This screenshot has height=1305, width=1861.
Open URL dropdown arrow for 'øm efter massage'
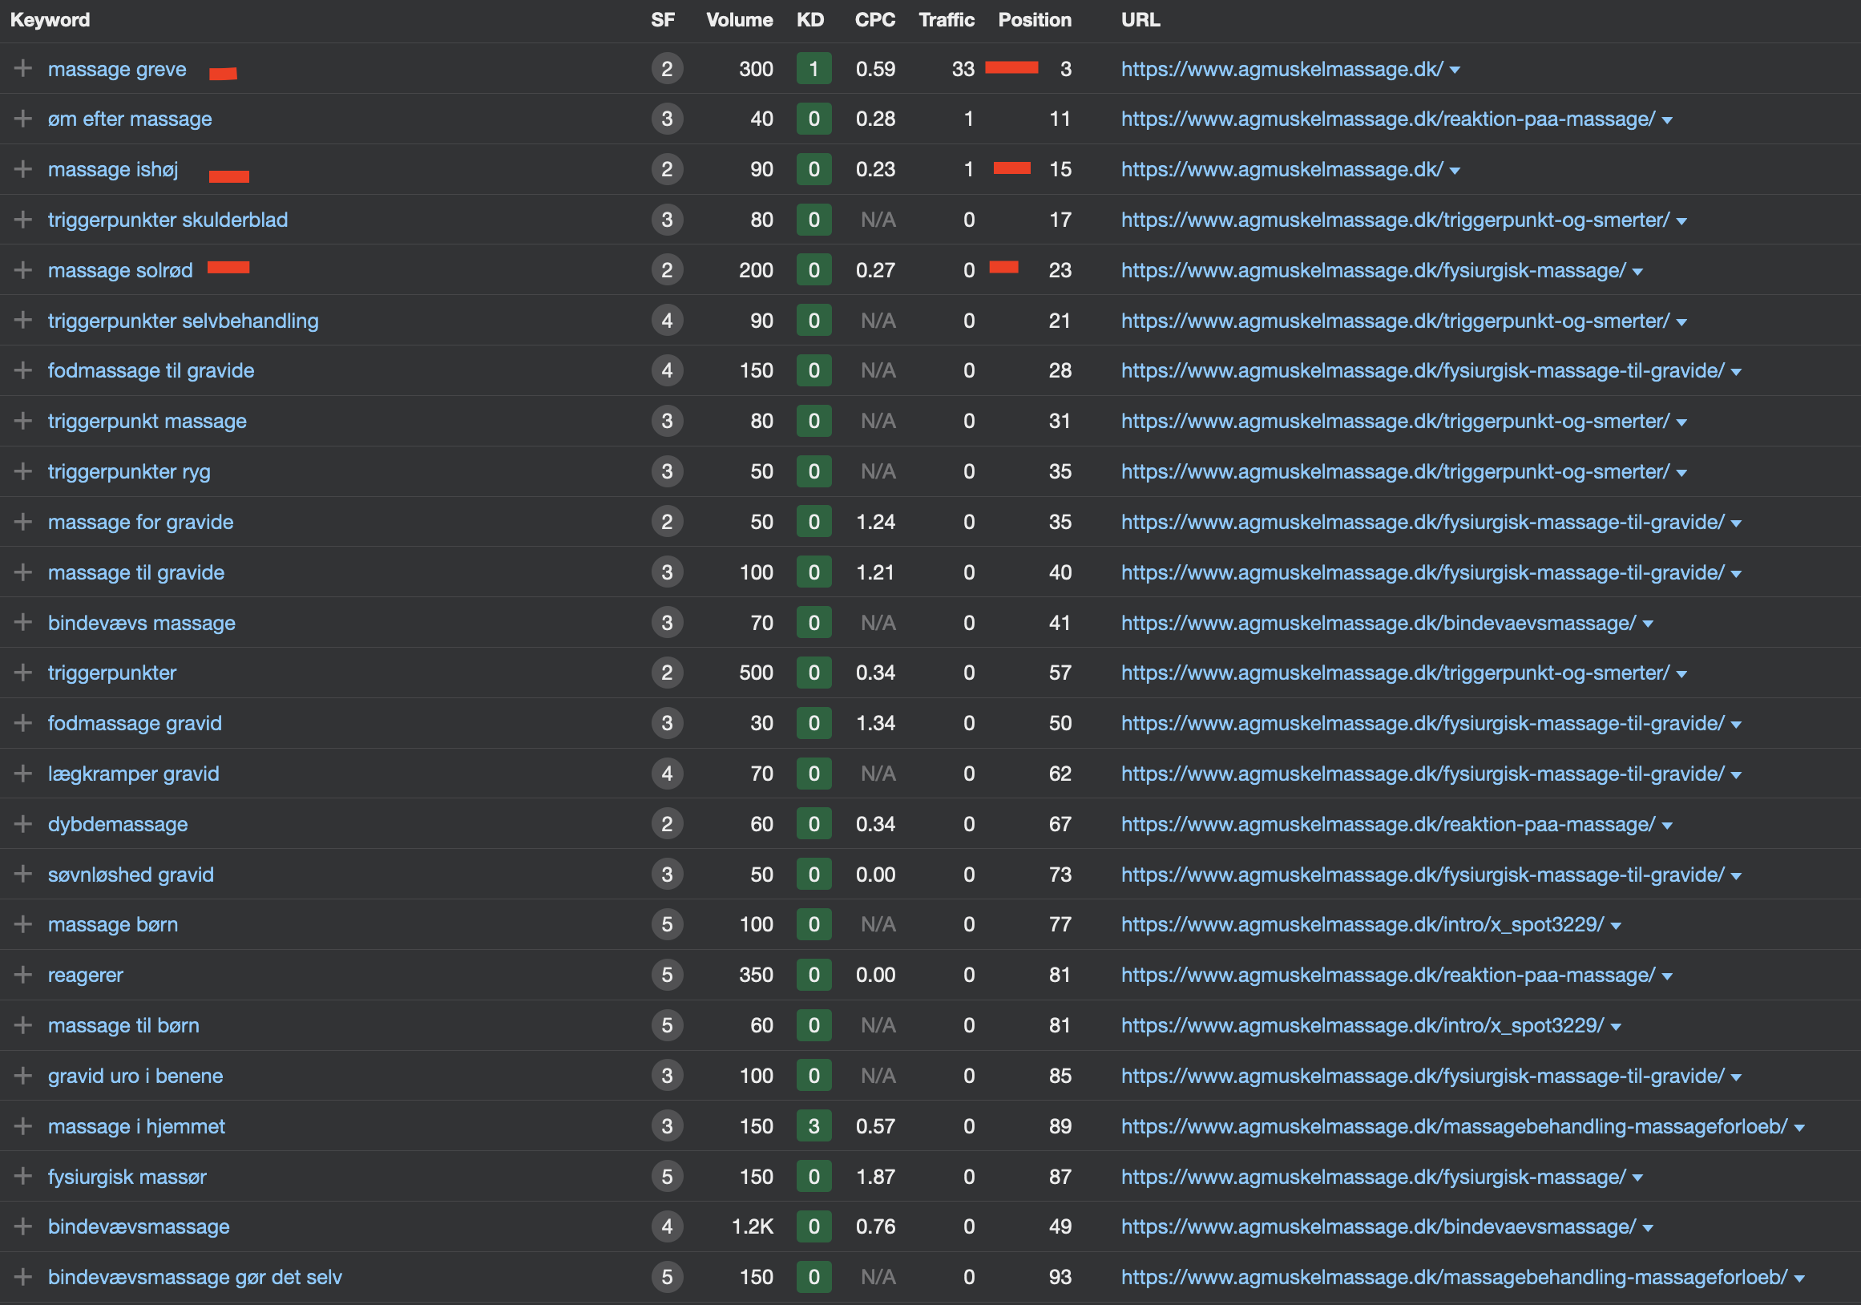[1667, 121]
